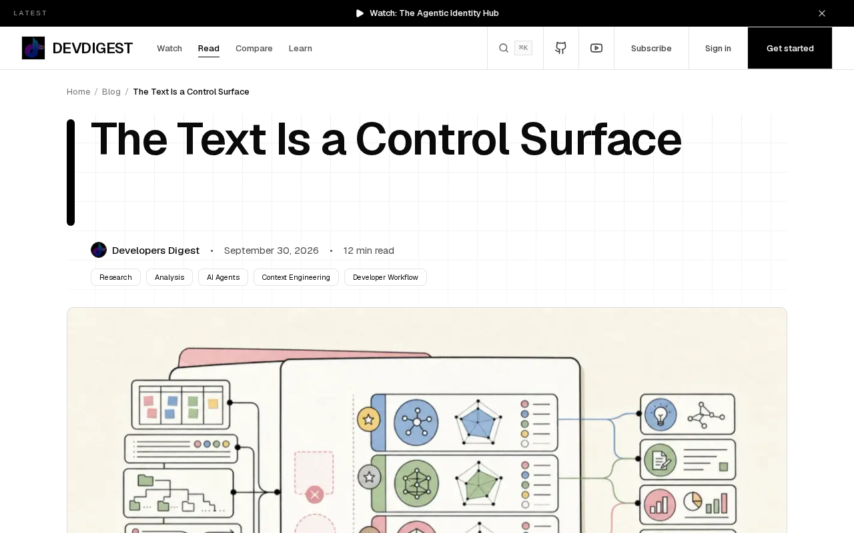
Task: Open the Learn nav item
Action: (x=300, y=48)
